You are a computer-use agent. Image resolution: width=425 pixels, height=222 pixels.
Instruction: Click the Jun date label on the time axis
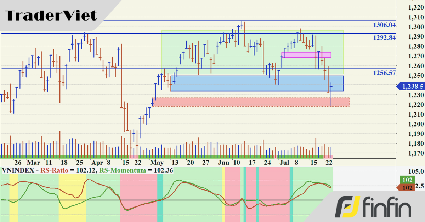tap(224, 163)
